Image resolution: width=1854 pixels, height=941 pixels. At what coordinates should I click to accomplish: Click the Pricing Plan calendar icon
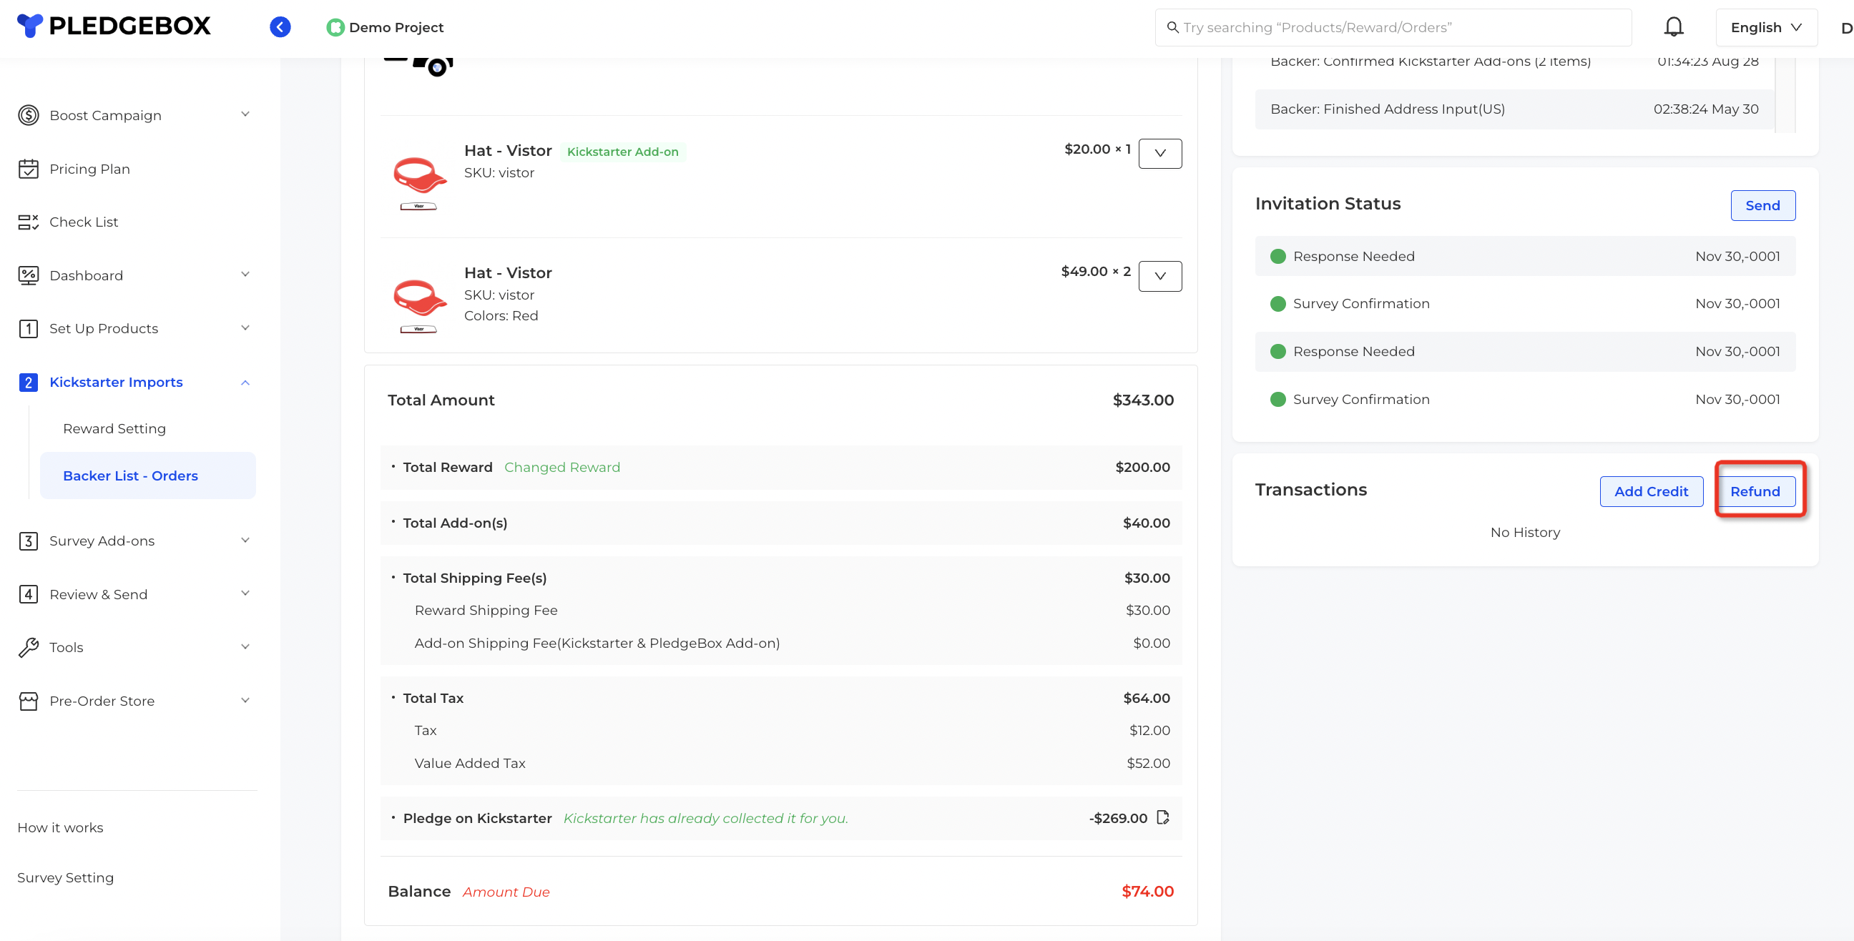pyautogui.click(x=28, y=169)
